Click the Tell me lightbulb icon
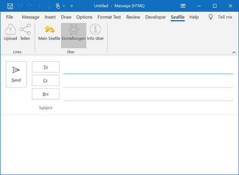This screenshot has width=239, height=175. 211,17
